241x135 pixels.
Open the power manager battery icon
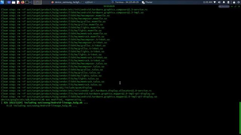[228, 2]
